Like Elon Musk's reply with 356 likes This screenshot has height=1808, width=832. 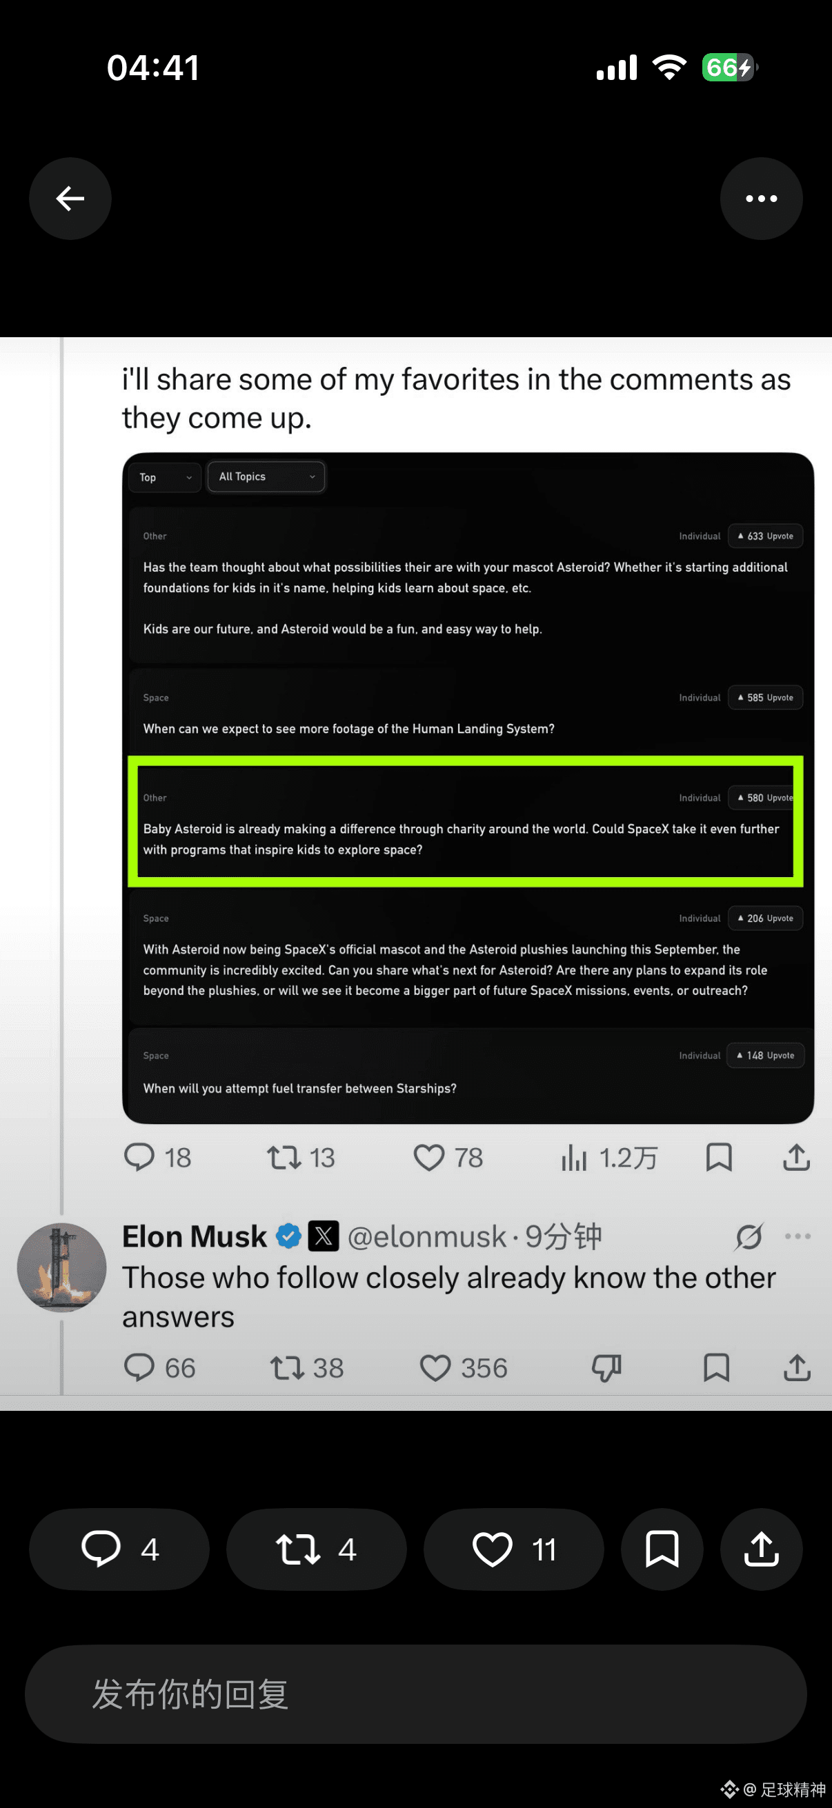tap(435, 1368)
